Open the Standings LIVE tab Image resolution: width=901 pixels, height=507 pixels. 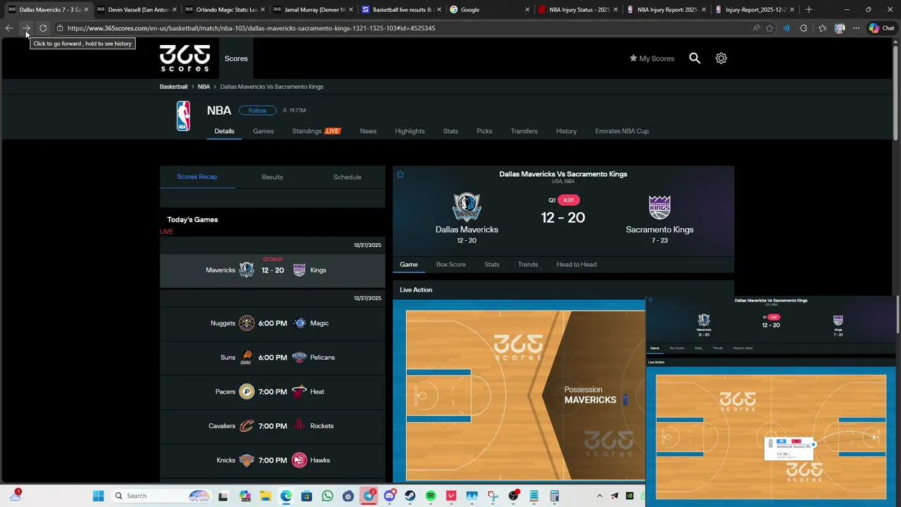[x=317, y=131]
